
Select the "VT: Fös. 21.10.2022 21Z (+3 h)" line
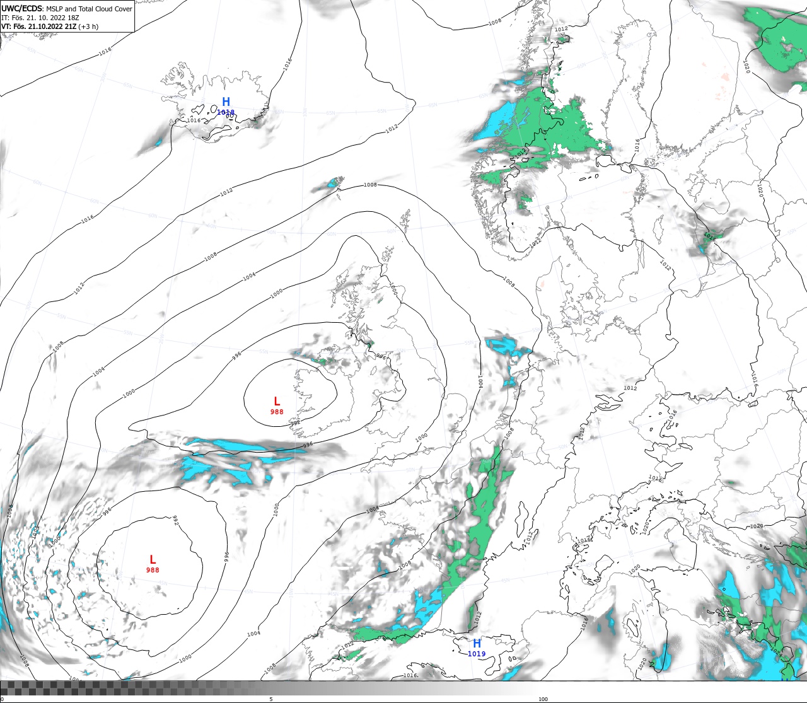click(50, 26)
